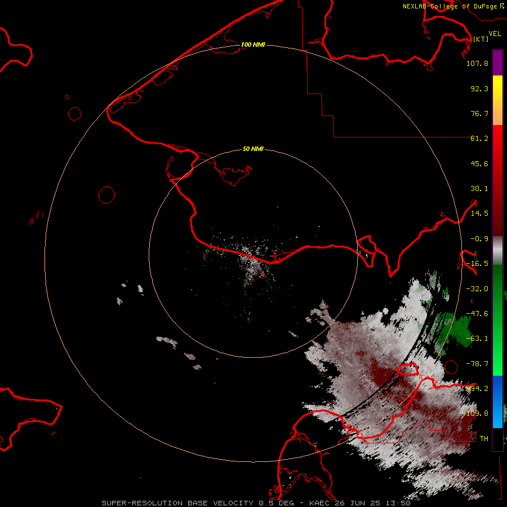Viewport: 507px width, 507px height.
Task: Select the -0.9 scale value
Action: pos(479,239)
